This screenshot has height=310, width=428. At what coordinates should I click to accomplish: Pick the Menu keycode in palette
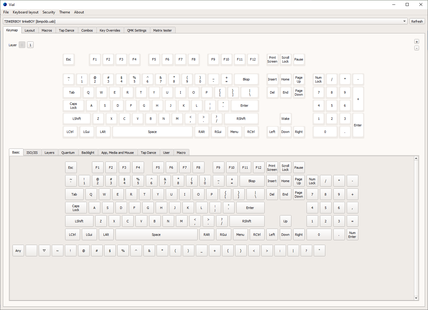click(240, 235)
